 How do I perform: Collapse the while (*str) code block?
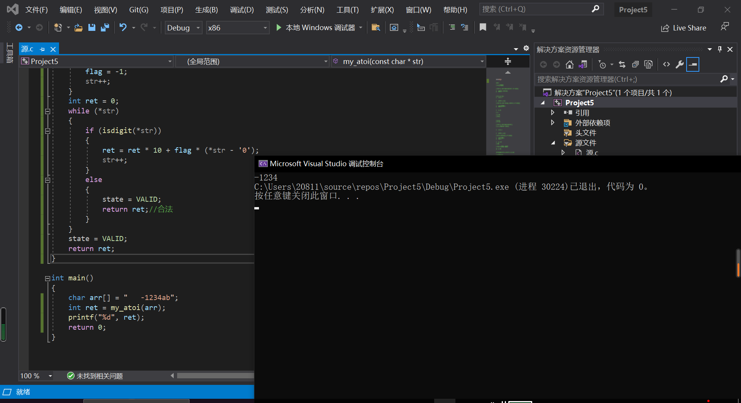click(47, 111)
